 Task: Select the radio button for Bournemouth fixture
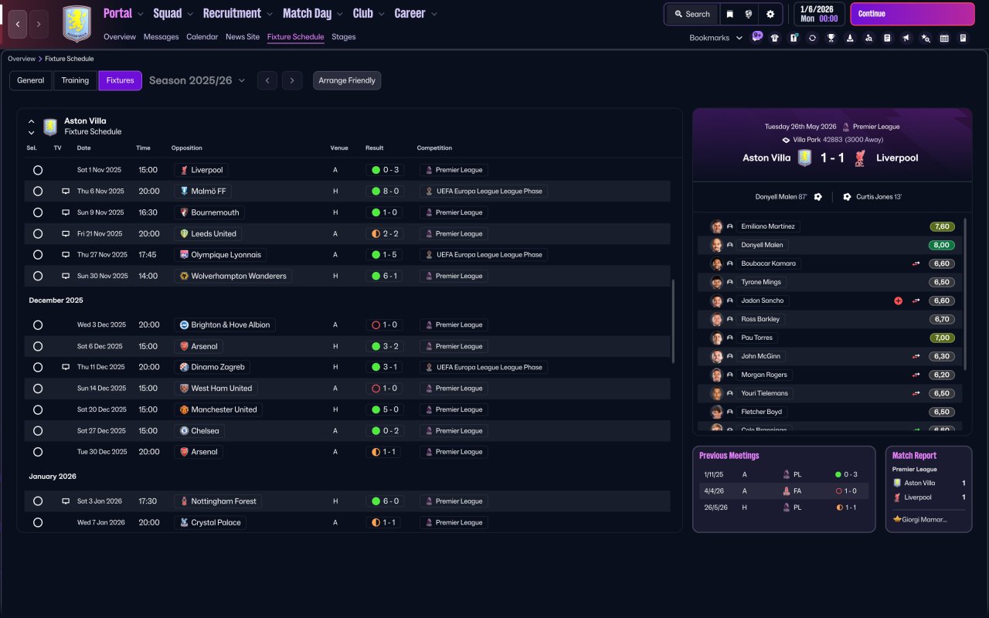(38, 212)
